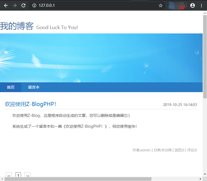Open the 首页 navigation tab

tap(11, 87)
